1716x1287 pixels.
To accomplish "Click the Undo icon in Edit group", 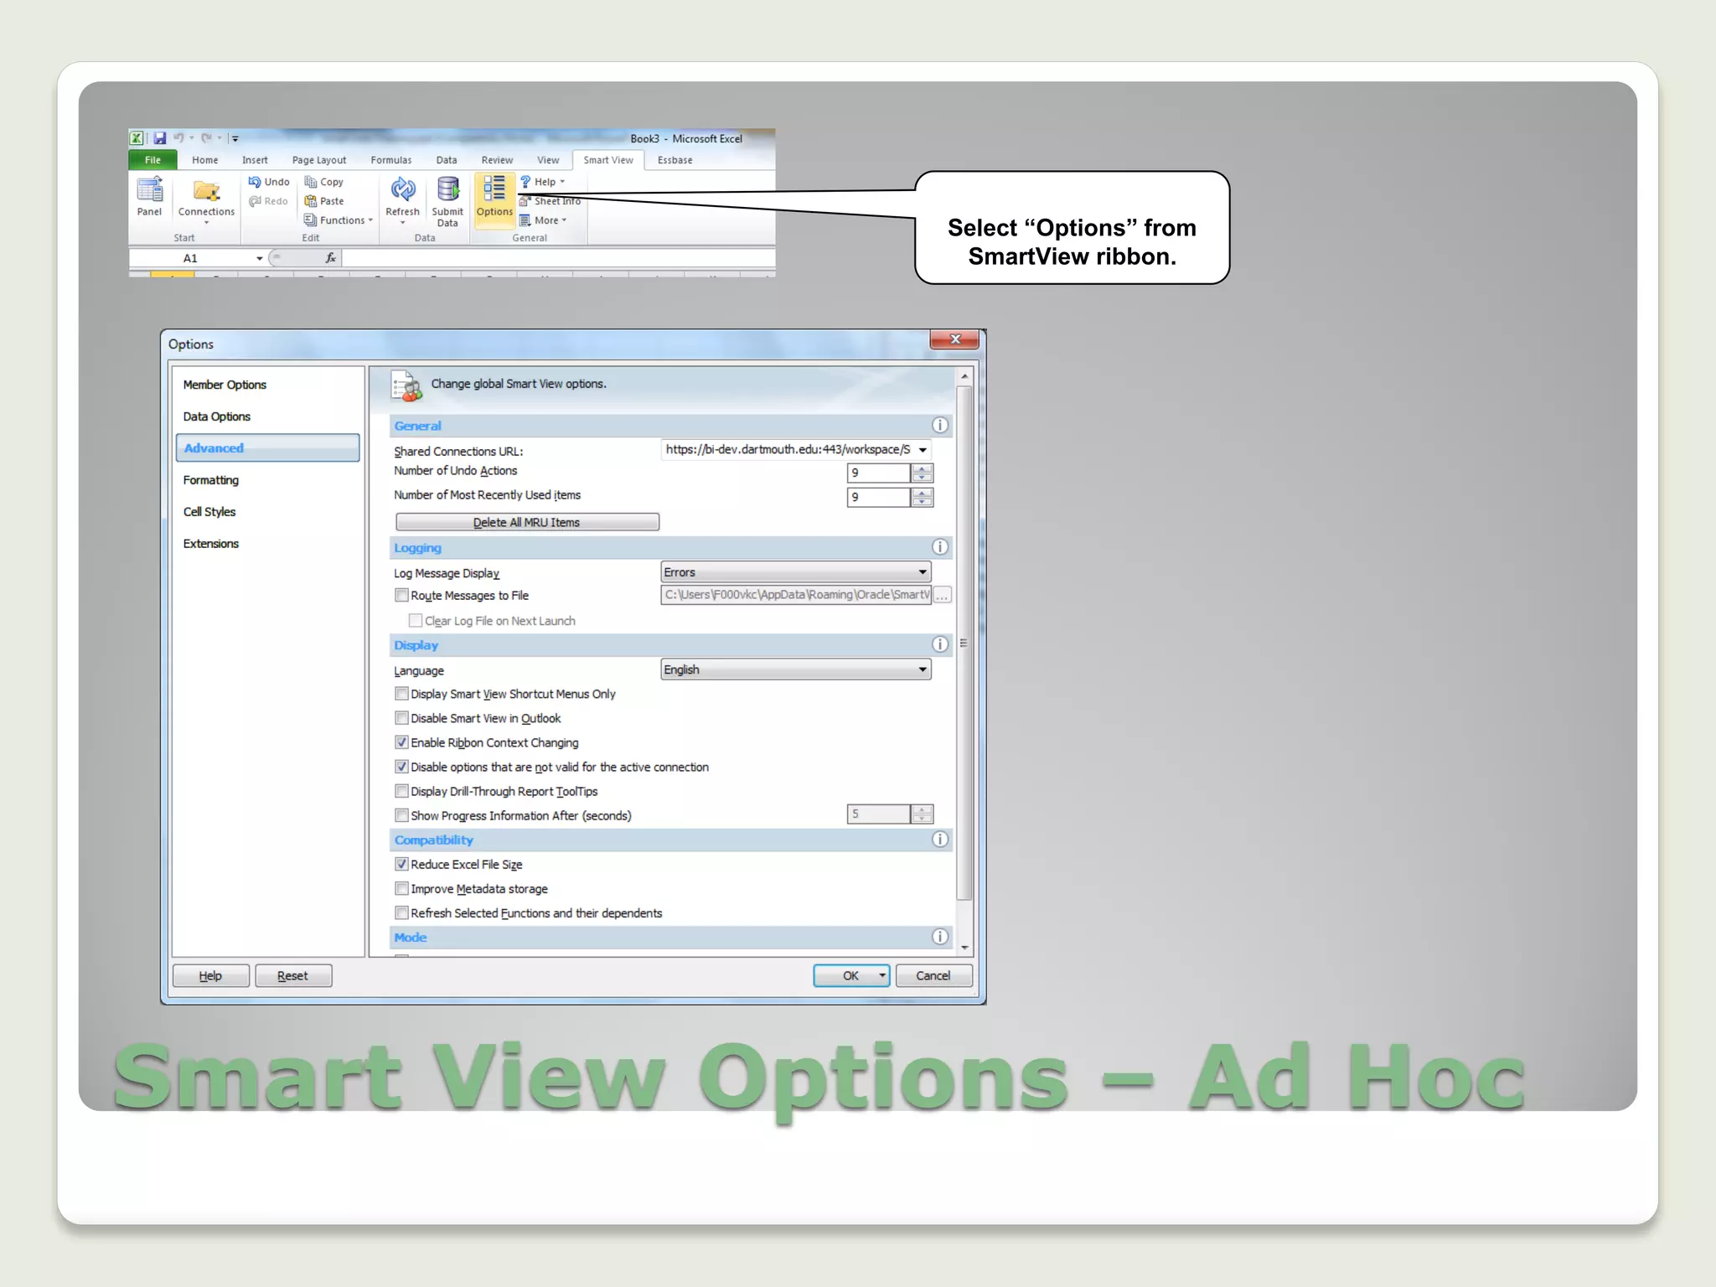I will [x=255, y=181].
